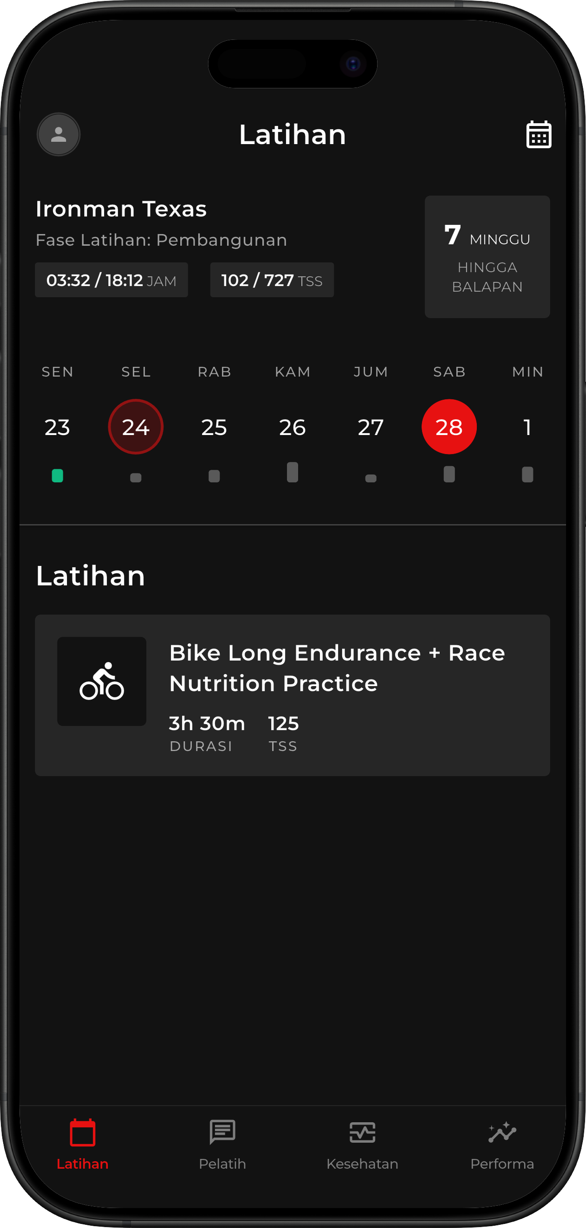Tap the 7 Minggu Hingga Balapan countdown
The width and height of the screenshot is (586, 1228).
coord(487,256)
